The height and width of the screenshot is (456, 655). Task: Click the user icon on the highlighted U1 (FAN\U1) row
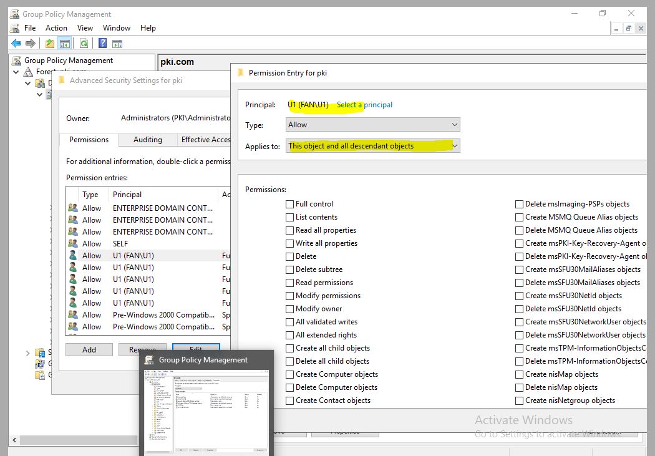point(73,255)
